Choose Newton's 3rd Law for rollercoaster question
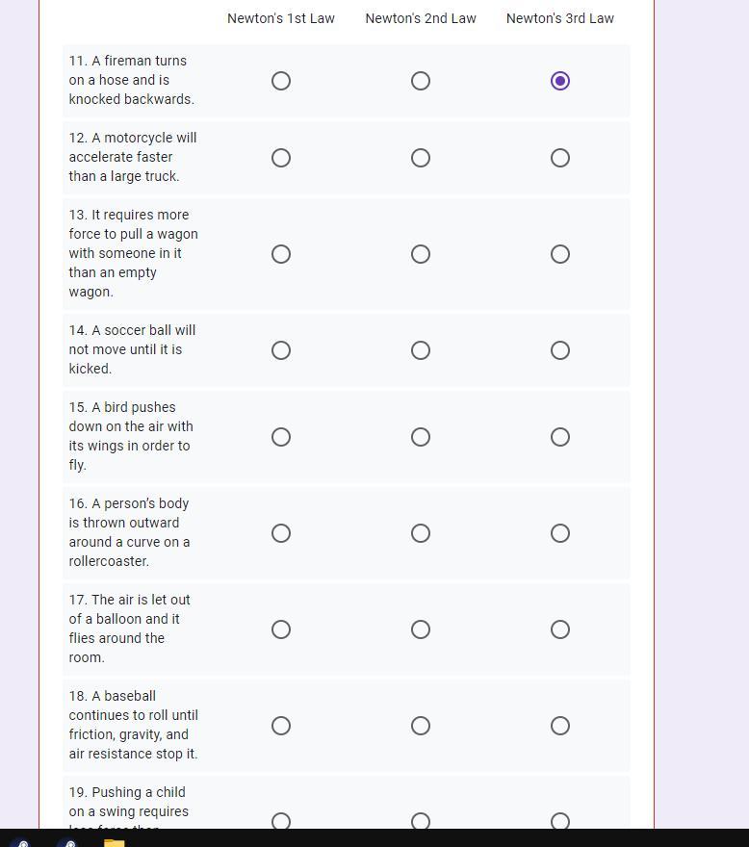749x847 pixels. point(560,533)
